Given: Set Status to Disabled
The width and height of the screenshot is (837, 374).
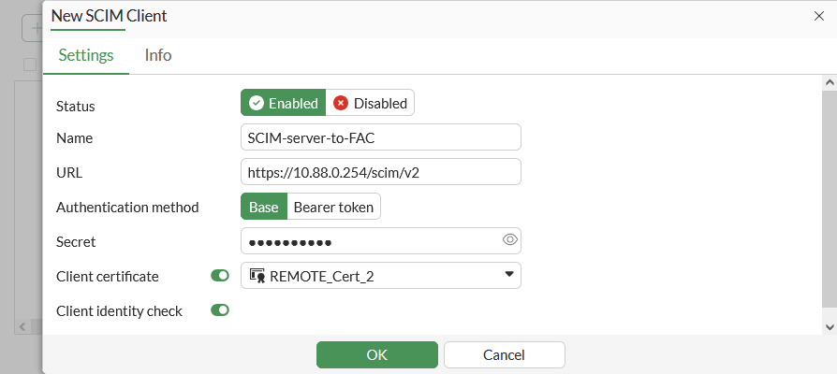Looking at the screenshot, I should (370, 103).
